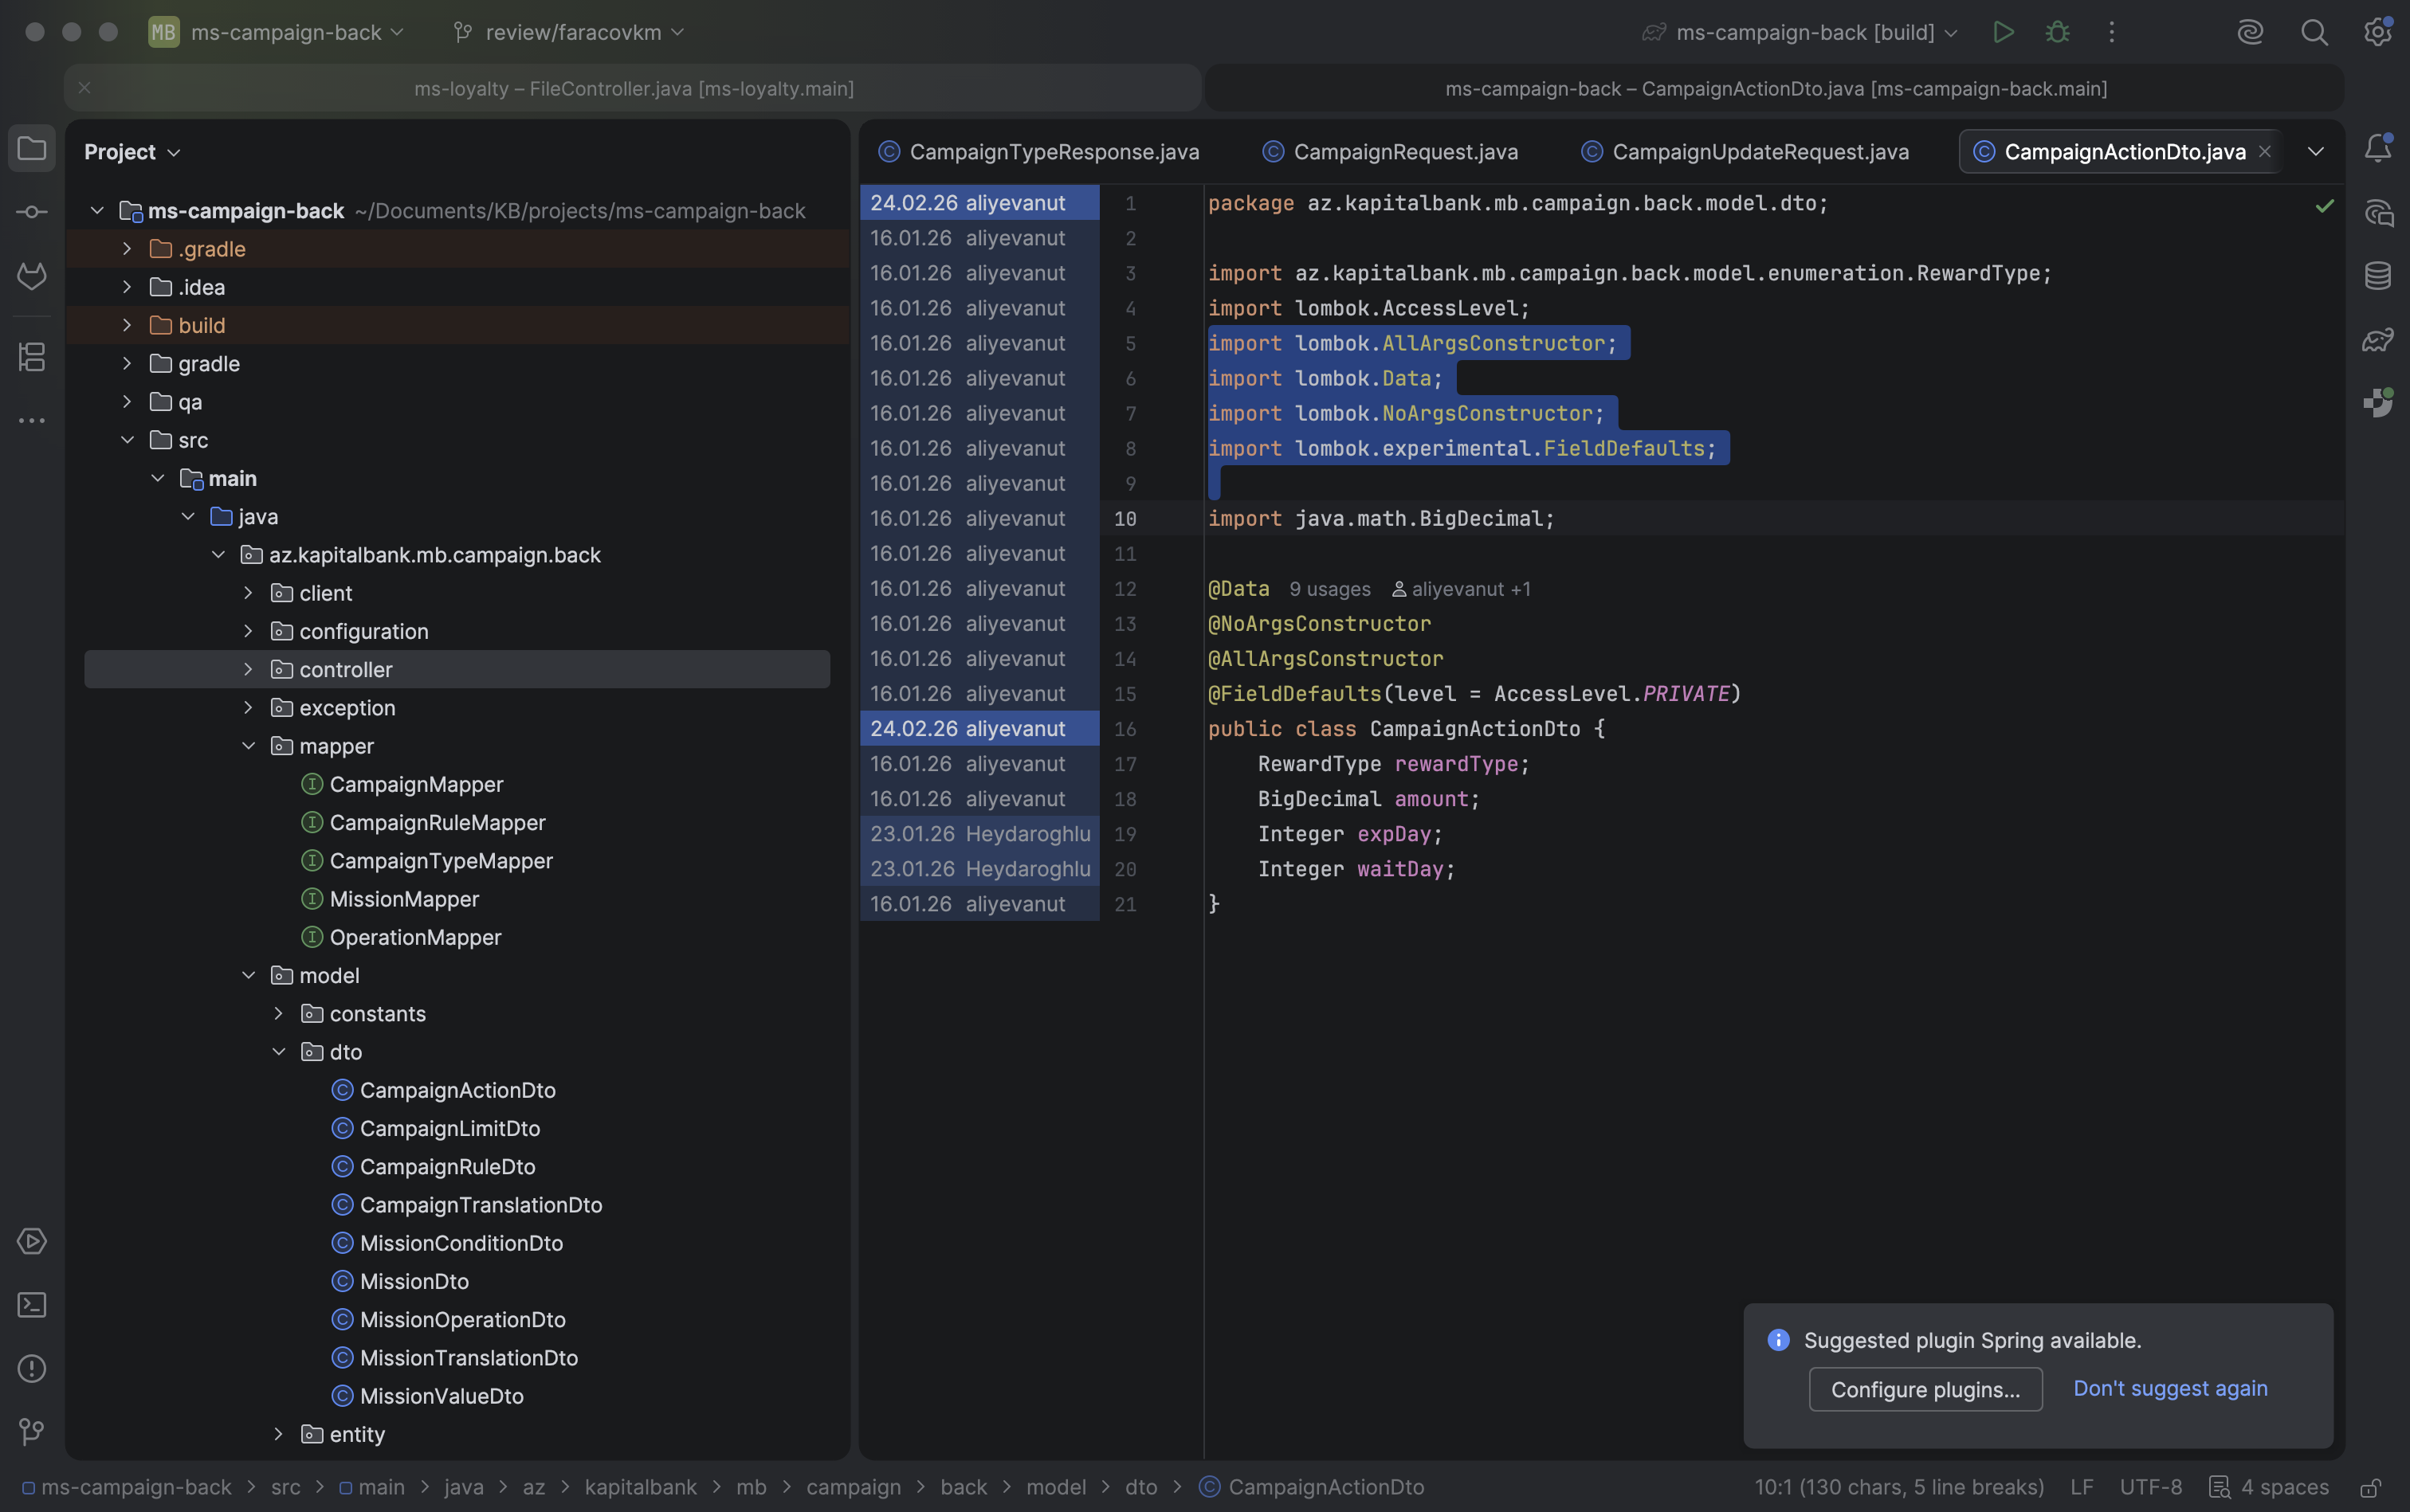Start debugging with the bug icon
Viewport: 2410px width, 1512px height.
pos(2057,32)
